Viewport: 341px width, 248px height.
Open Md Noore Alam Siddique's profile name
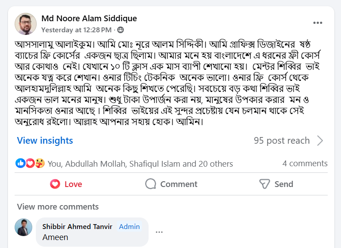(89, 19)
